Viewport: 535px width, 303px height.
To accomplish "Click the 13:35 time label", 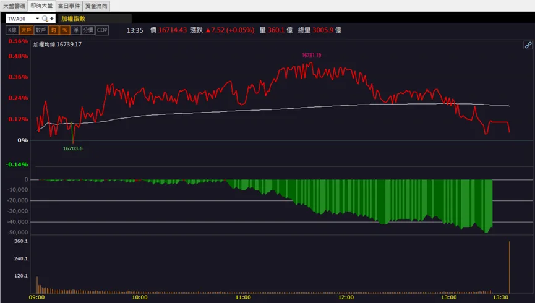I will pos(135,30).
